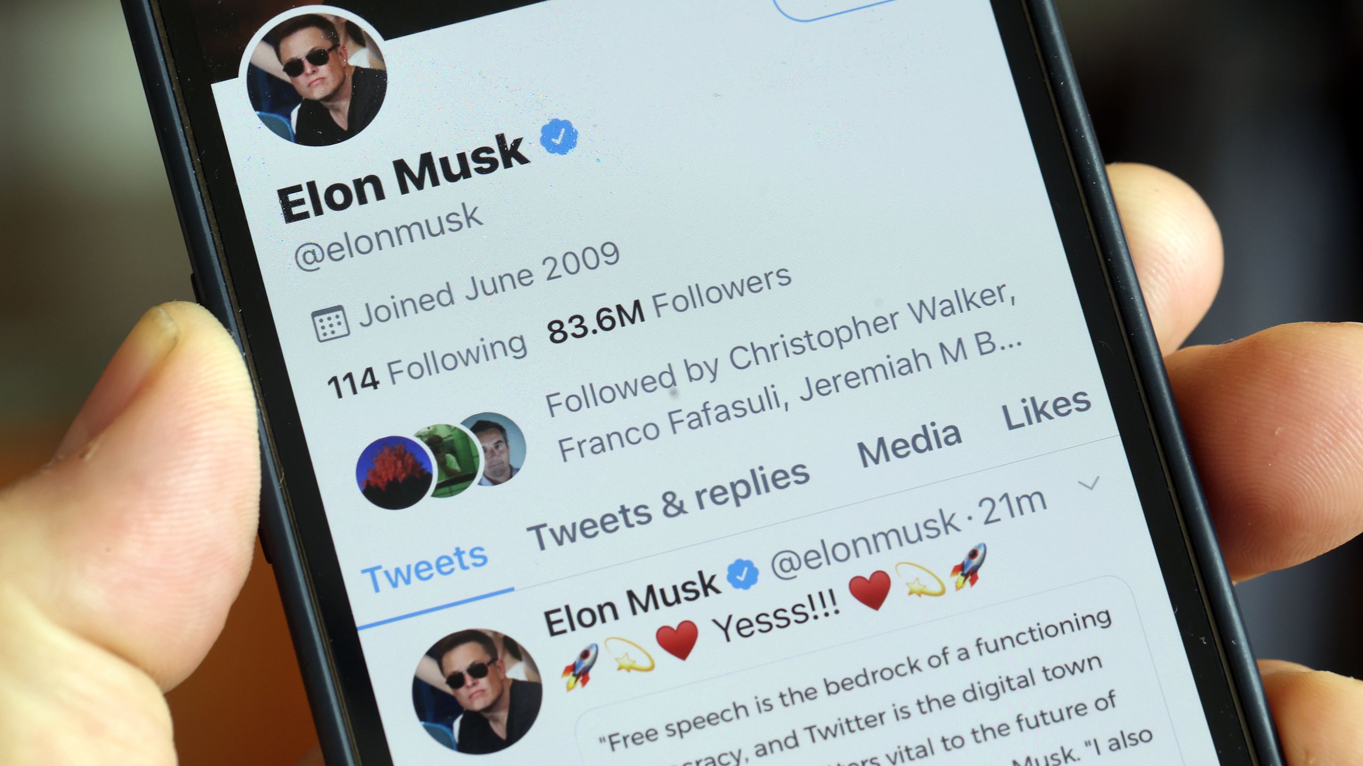Tap the verified badge next to the profile name
The image size is (1363, 766).
[559, 137]
